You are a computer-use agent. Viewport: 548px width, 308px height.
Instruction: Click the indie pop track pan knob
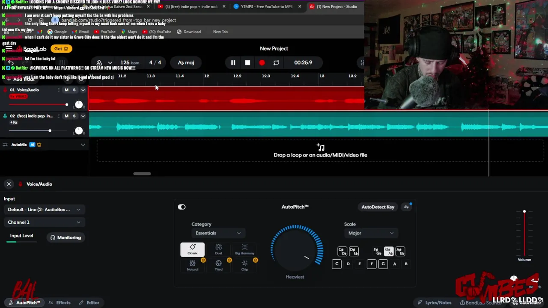click(79, 130)
